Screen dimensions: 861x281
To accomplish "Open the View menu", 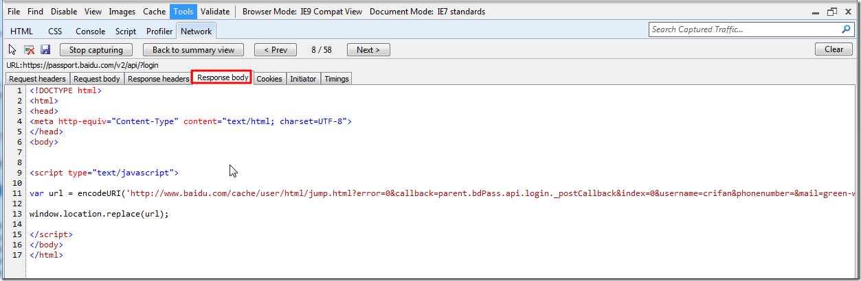I will 93,12.
